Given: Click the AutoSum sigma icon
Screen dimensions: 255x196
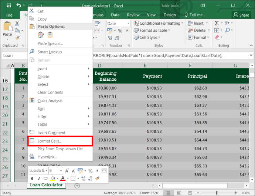Looking at the screenshot, I should (217, 23).
